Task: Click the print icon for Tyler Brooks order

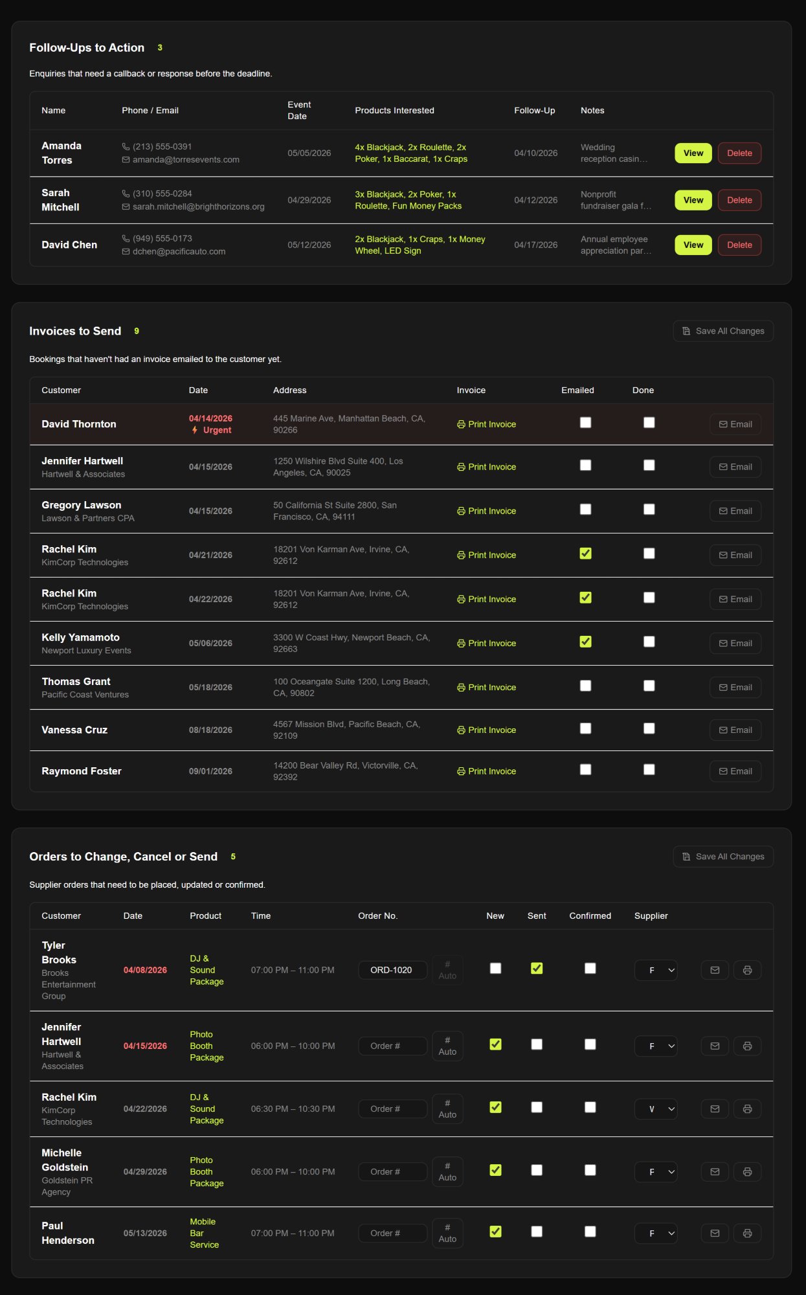Action: pyautogui.click(x=747, y=970)
